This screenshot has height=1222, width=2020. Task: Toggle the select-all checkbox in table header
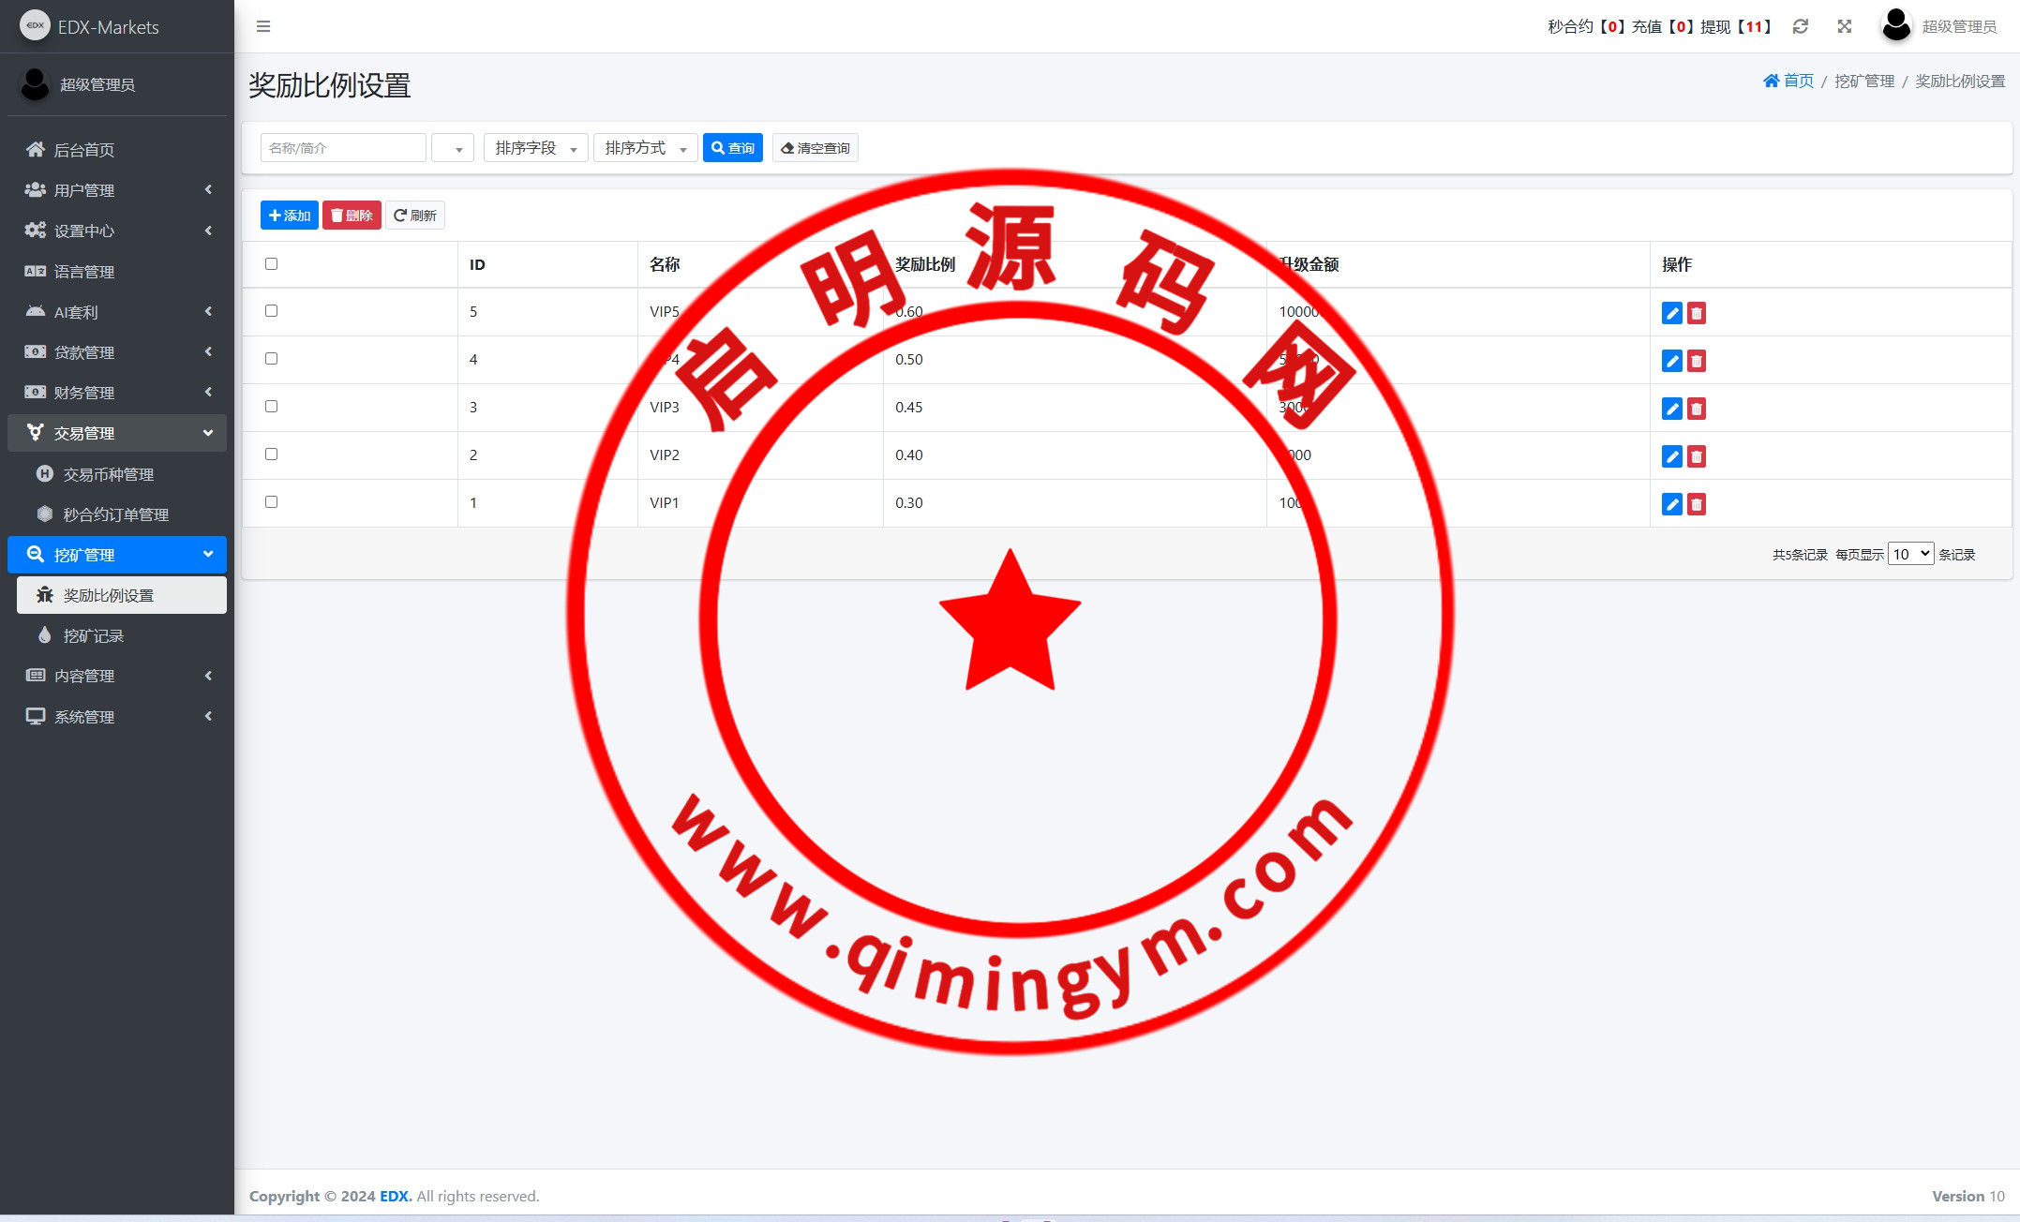[272, 264]
